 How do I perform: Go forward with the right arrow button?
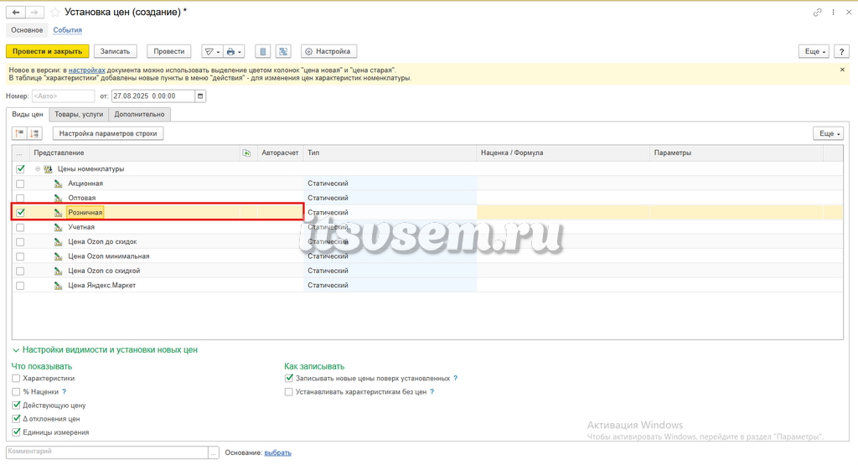click(34, 12)
